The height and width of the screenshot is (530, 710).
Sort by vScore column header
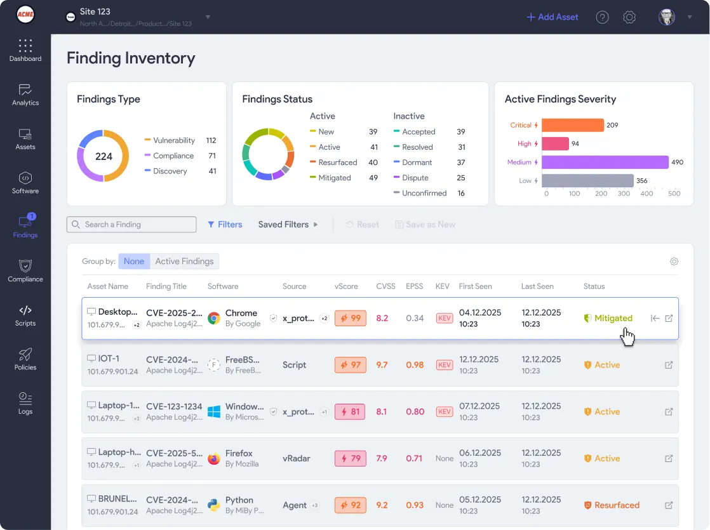pos(346,286)
